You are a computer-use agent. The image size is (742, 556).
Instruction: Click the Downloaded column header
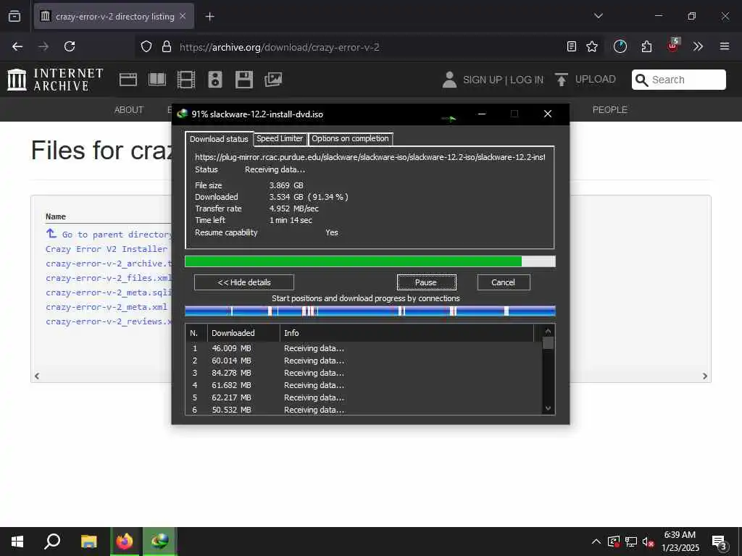coord(243,333)
